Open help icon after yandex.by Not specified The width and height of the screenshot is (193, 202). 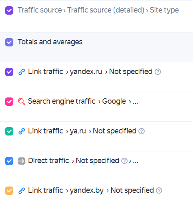coord(159,191)
